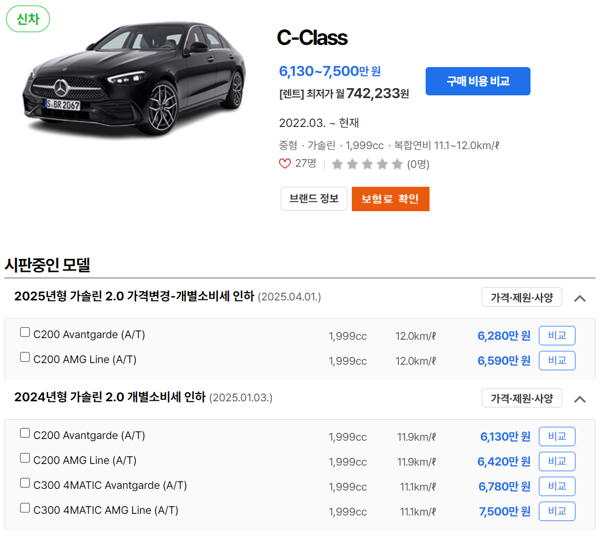Click 비교 for 6,420만 원 trim
Screen dimensions: 601x536
tap(557, 461)
